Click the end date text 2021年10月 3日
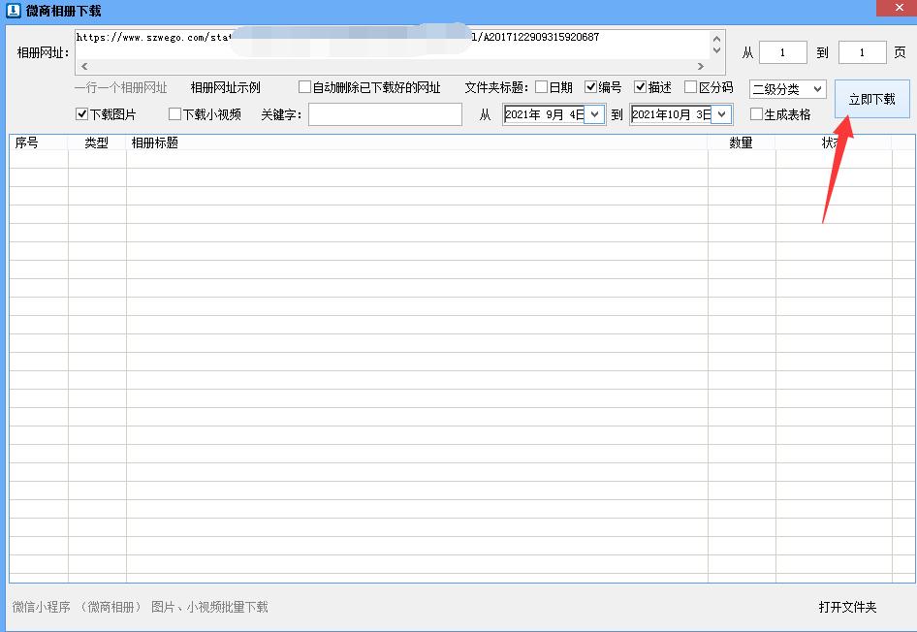 [672, 114]
